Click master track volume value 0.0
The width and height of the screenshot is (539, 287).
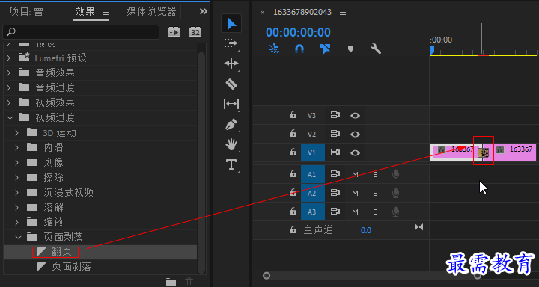click(x=366, y=230)
